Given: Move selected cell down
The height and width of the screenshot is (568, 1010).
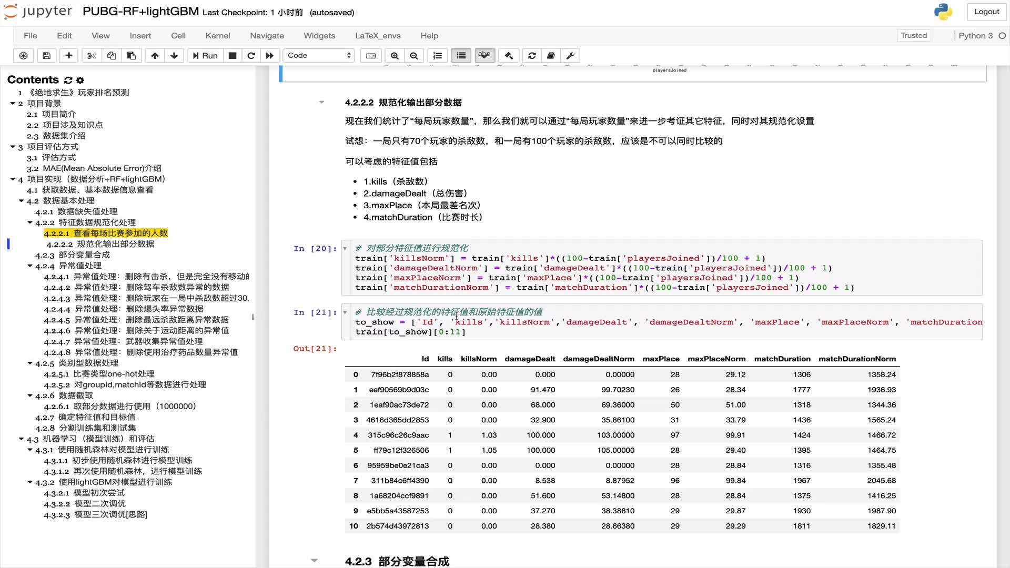Looking at the screenshot, I should point(174,56).
